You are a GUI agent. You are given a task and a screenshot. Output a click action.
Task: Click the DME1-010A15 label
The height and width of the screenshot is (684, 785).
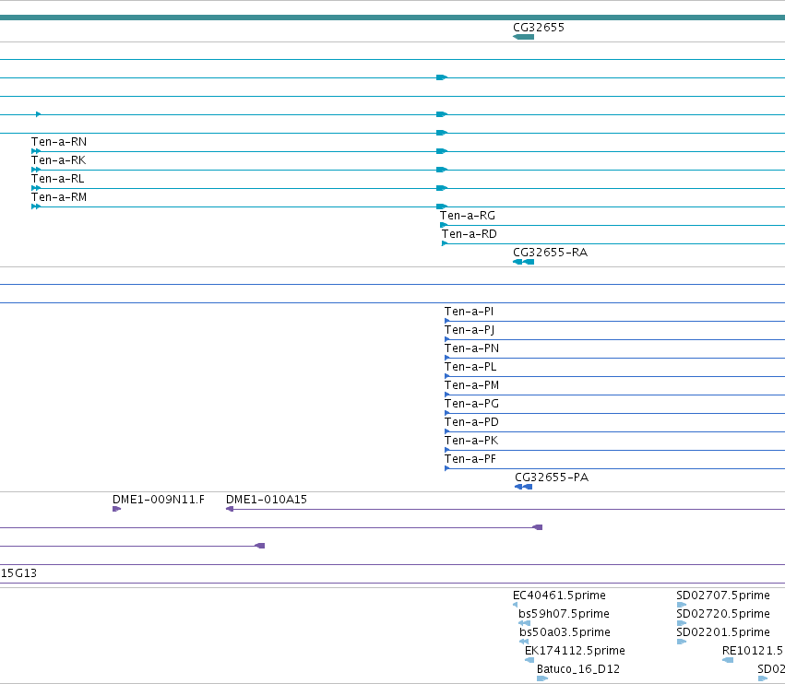click(267, 500)
